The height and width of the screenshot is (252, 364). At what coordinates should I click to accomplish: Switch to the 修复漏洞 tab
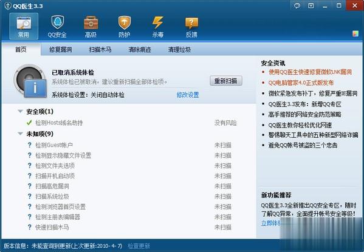(x=61, y=49)
